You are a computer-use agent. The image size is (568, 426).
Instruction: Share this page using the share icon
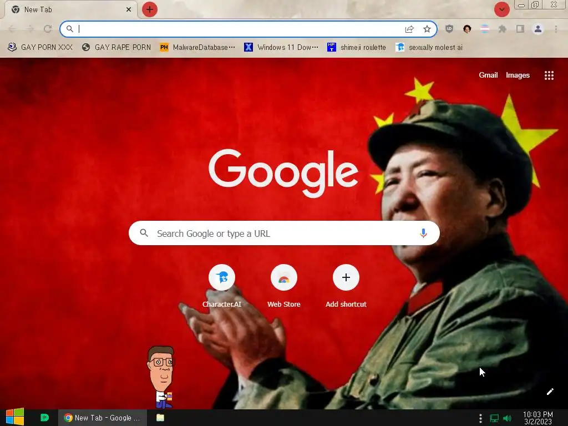409,29
